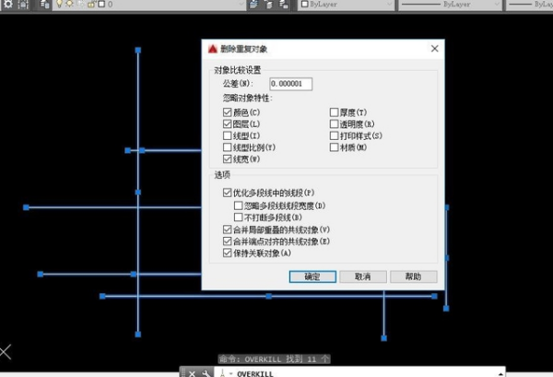Enable the 线型(I) linetype checkbox

(x=227, y=135)
